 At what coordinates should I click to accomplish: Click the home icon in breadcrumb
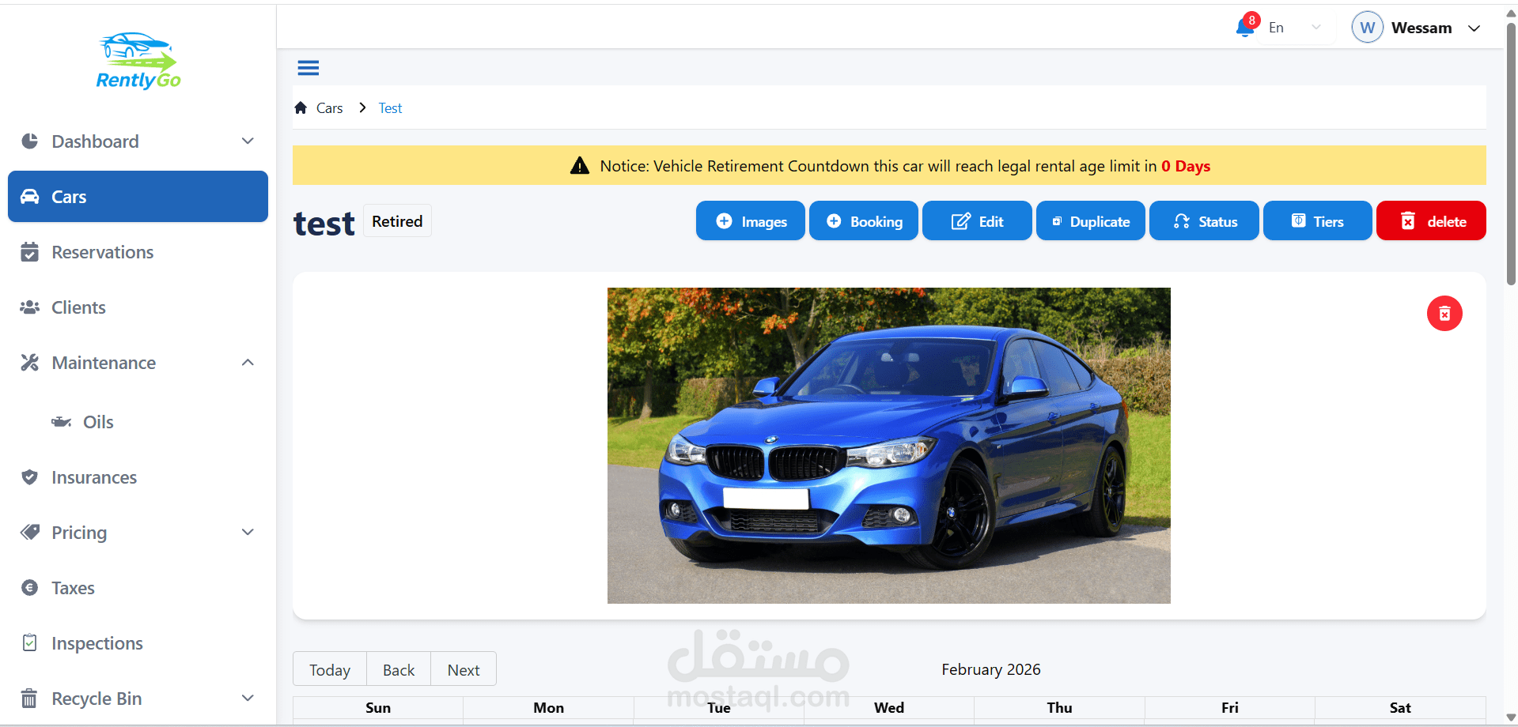pos(301,108)
